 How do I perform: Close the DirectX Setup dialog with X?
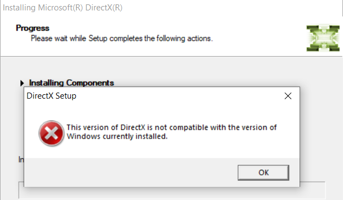click(x=288, y=96)
